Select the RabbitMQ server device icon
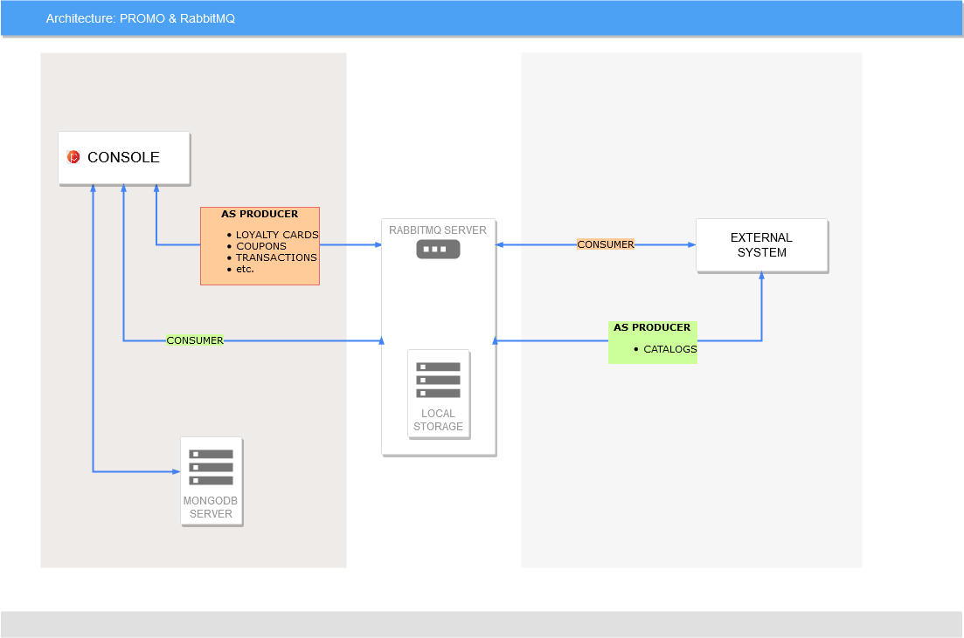Image resolution: width=964 pixels, height=638 pixels. (x=438, y=250)
